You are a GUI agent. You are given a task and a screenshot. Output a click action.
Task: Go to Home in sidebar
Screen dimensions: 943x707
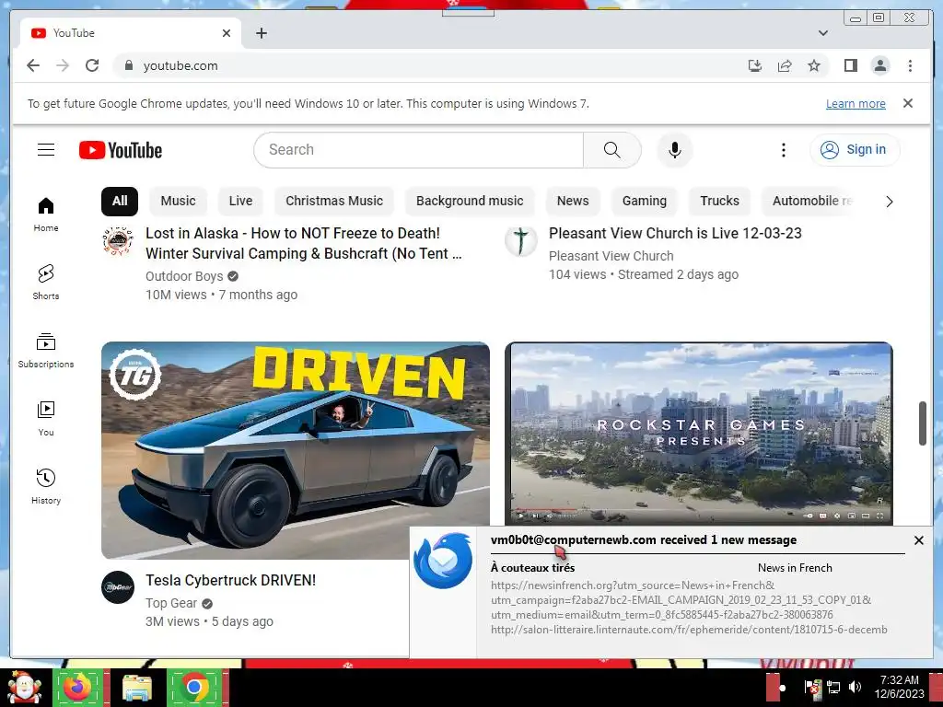(x=46, y=214)
